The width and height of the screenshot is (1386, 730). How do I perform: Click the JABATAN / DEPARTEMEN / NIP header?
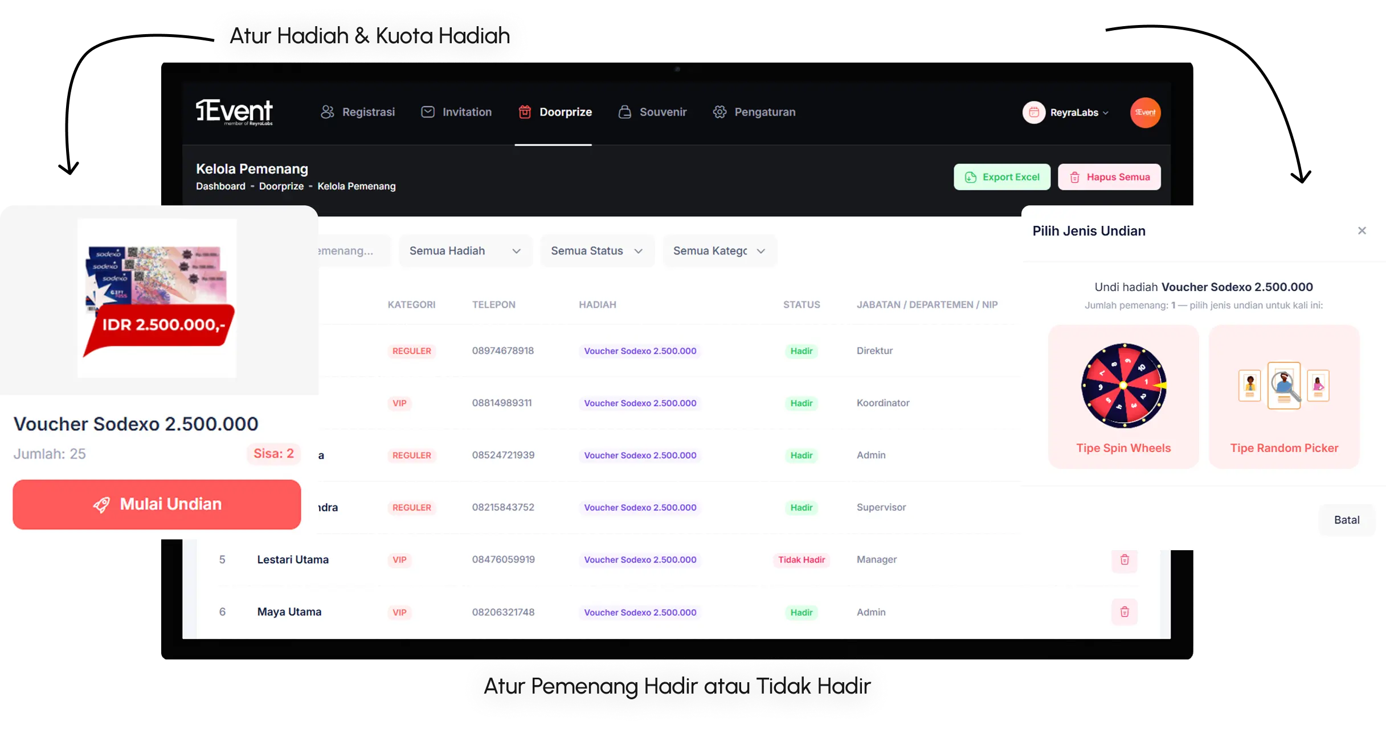pyautogui.click(x=927, y=304)
